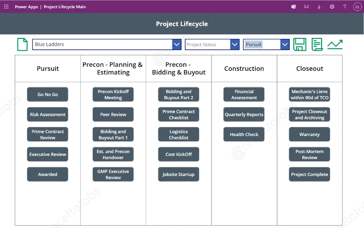Open the Pursuit phase dropdown
This screenshot has width=364, height=228.
click(x=285, y=45)
